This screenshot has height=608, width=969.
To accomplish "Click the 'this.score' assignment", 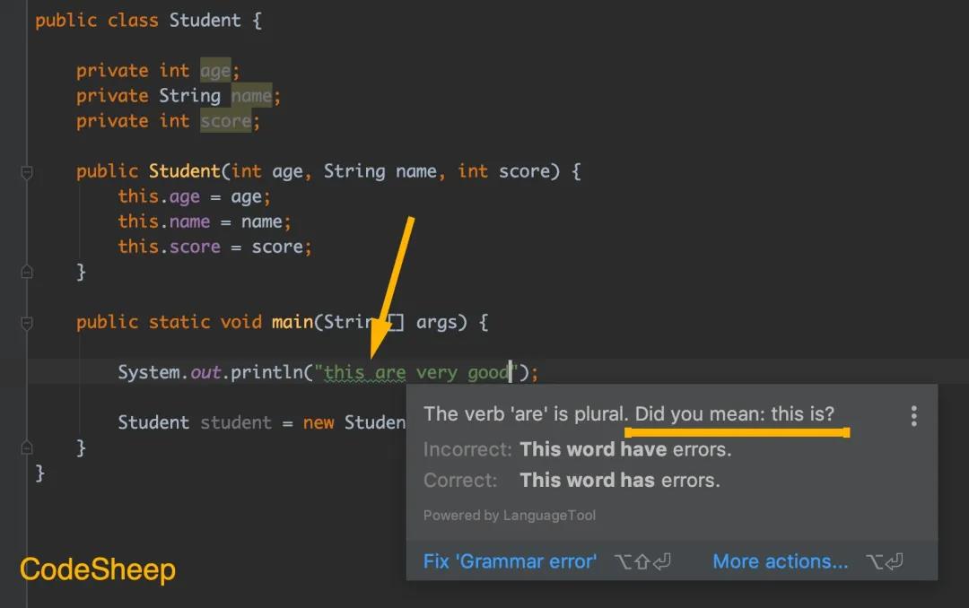I will click(x=169, y=247).
